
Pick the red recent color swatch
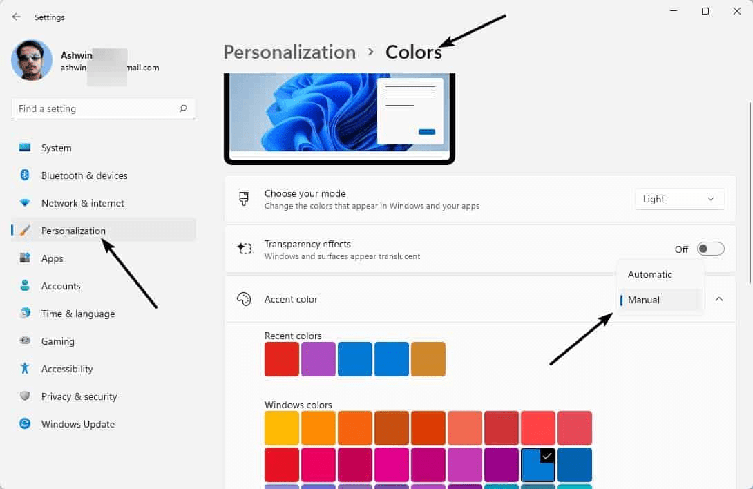[282, 359]
